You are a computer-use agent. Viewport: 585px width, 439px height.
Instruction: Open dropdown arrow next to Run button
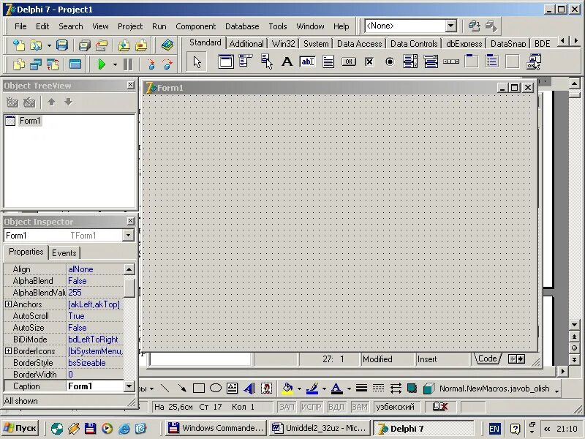[x=115, y=65]
